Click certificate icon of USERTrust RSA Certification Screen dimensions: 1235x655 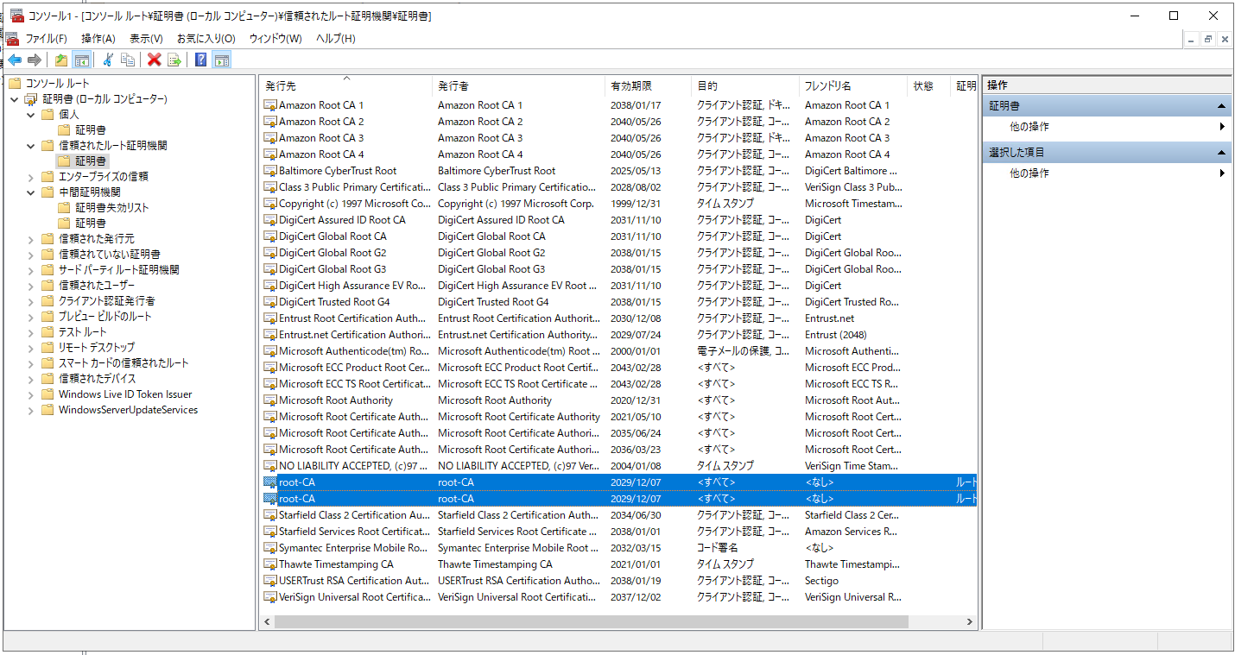(270, 581)
